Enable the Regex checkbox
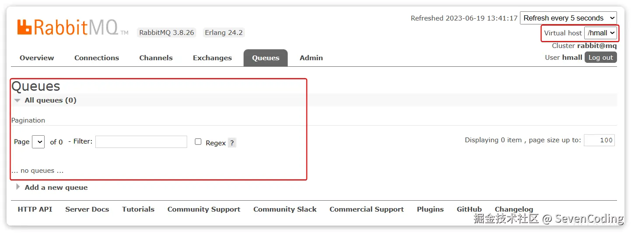 198,142
